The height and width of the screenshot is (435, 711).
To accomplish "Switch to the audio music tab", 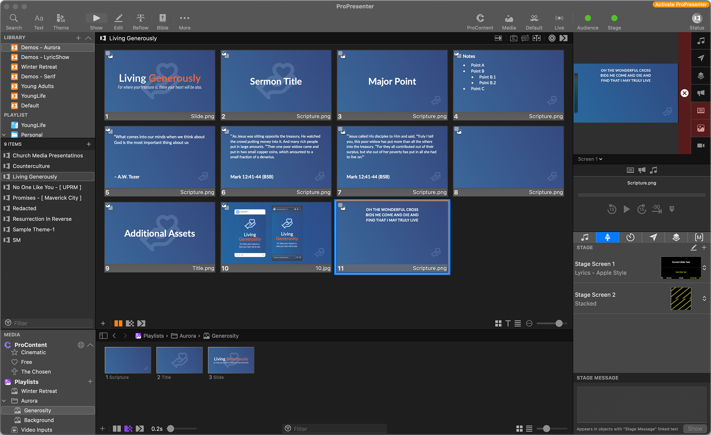I will [x=585, y=237].
